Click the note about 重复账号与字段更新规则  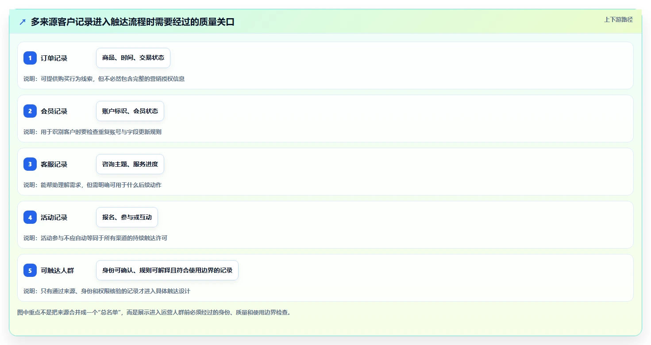click(92, 132)
